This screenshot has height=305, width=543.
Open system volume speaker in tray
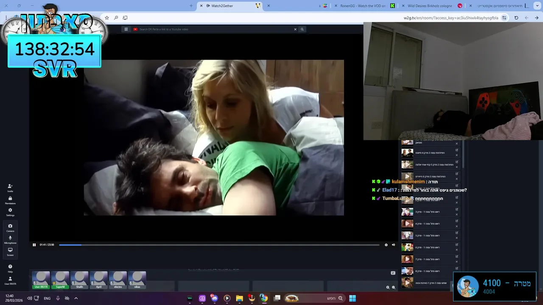[x=29, y=298]
